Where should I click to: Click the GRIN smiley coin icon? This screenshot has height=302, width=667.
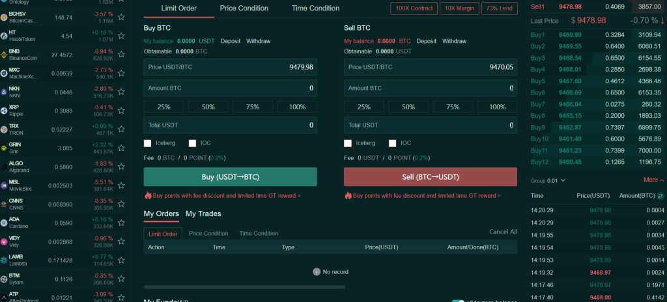(x=4, y=148)
